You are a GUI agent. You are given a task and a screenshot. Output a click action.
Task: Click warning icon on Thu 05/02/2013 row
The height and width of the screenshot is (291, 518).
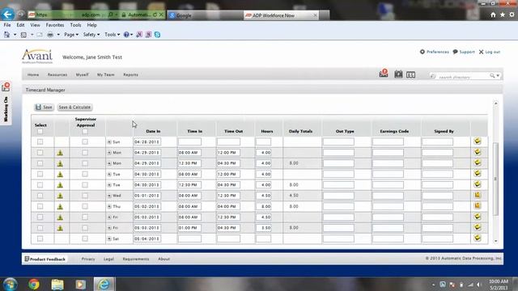point(60,207)
